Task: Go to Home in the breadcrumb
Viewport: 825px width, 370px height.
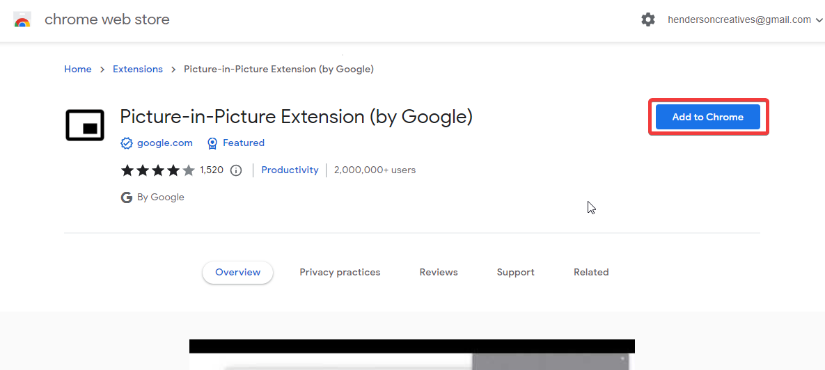Action: point(78,70)
